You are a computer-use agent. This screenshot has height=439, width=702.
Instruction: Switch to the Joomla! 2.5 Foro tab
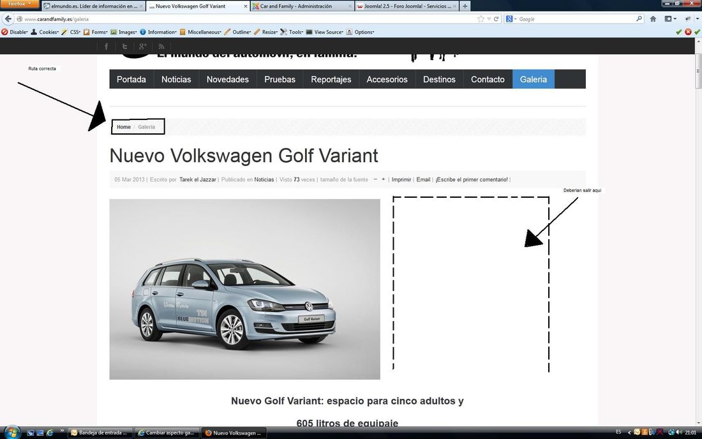coord(407,6)
